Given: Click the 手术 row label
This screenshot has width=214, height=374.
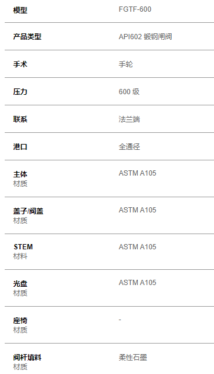Looking at the screenshot, I should click(x=21, y=64).
